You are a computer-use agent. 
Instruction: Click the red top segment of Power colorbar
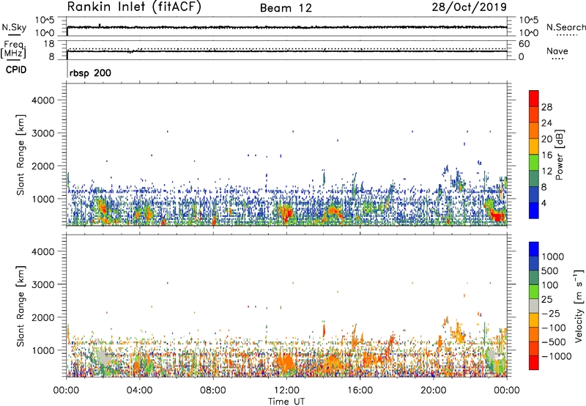click(x=534, y=98)
